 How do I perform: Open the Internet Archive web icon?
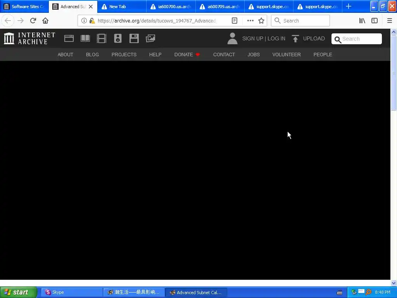click(x=69, y=38)
